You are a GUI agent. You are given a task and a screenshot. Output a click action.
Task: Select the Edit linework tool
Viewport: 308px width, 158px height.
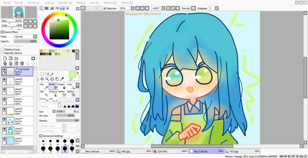(x=44, y=93)
